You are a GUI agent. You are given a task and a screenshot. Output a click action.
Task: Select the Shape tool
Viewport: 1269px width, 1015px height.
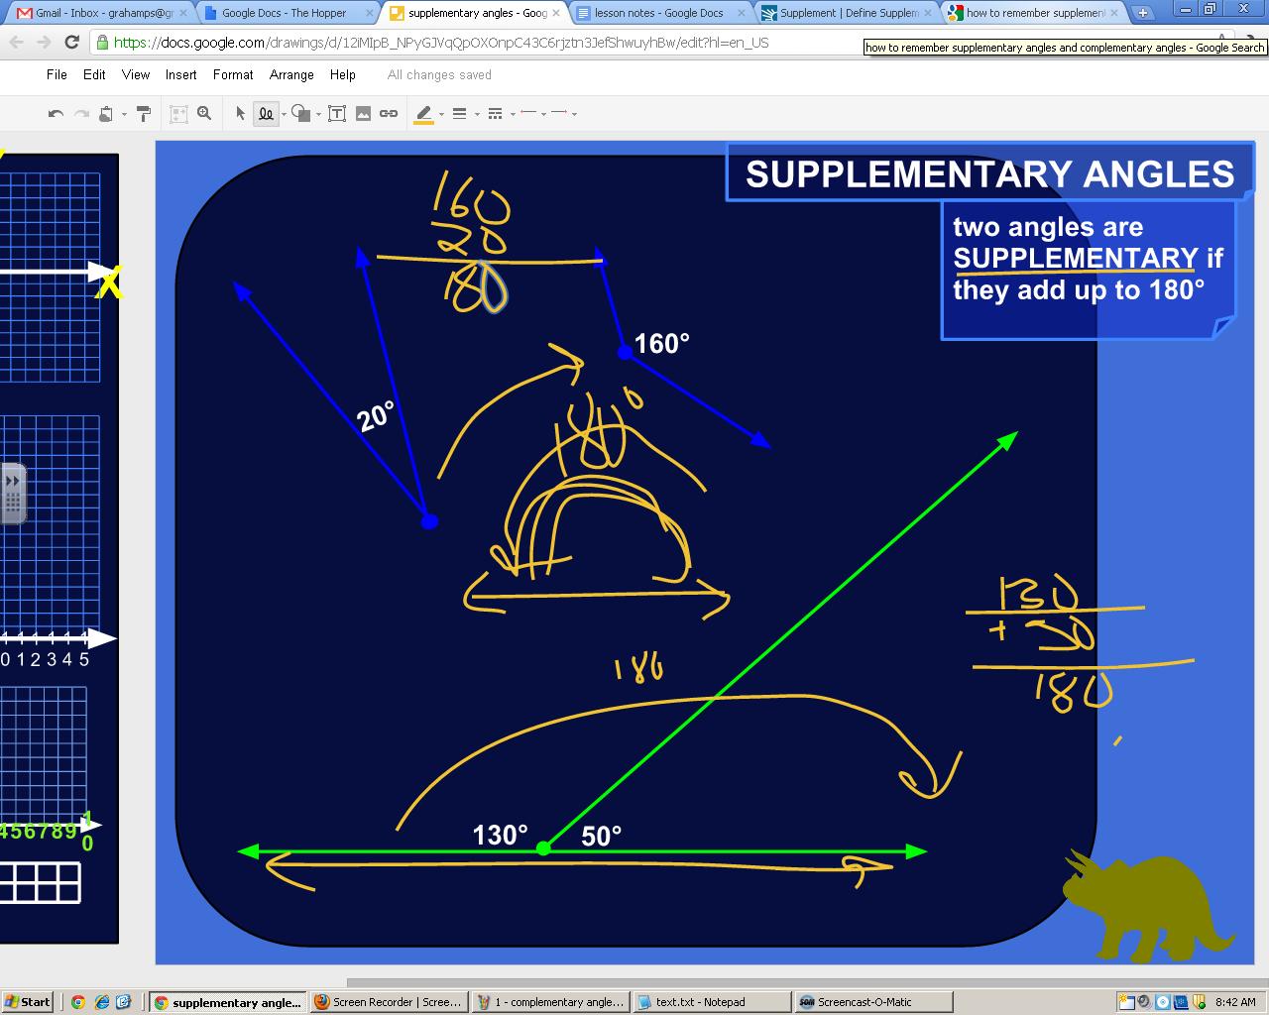(x=301, y=114)
